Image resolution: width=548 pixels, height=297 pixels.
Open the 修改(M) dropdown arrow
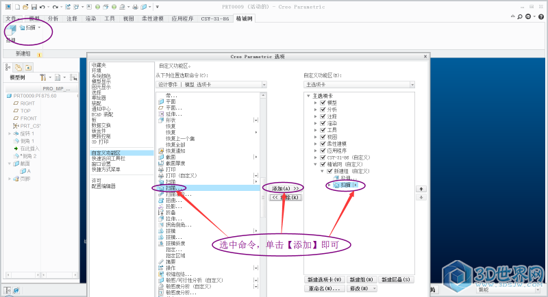[374, 289]
